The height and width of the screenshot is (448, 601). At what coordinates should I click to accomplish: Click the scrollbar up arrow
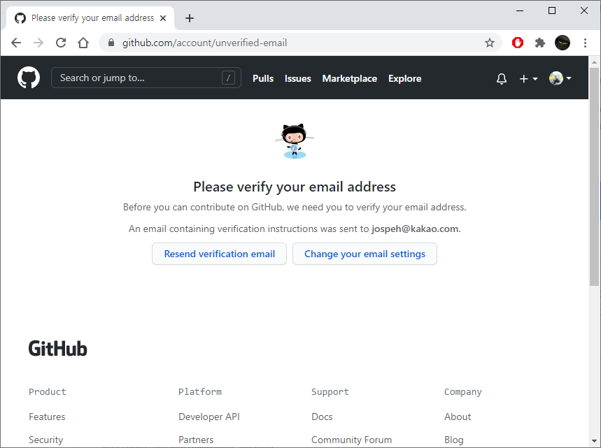click(594, 62)
